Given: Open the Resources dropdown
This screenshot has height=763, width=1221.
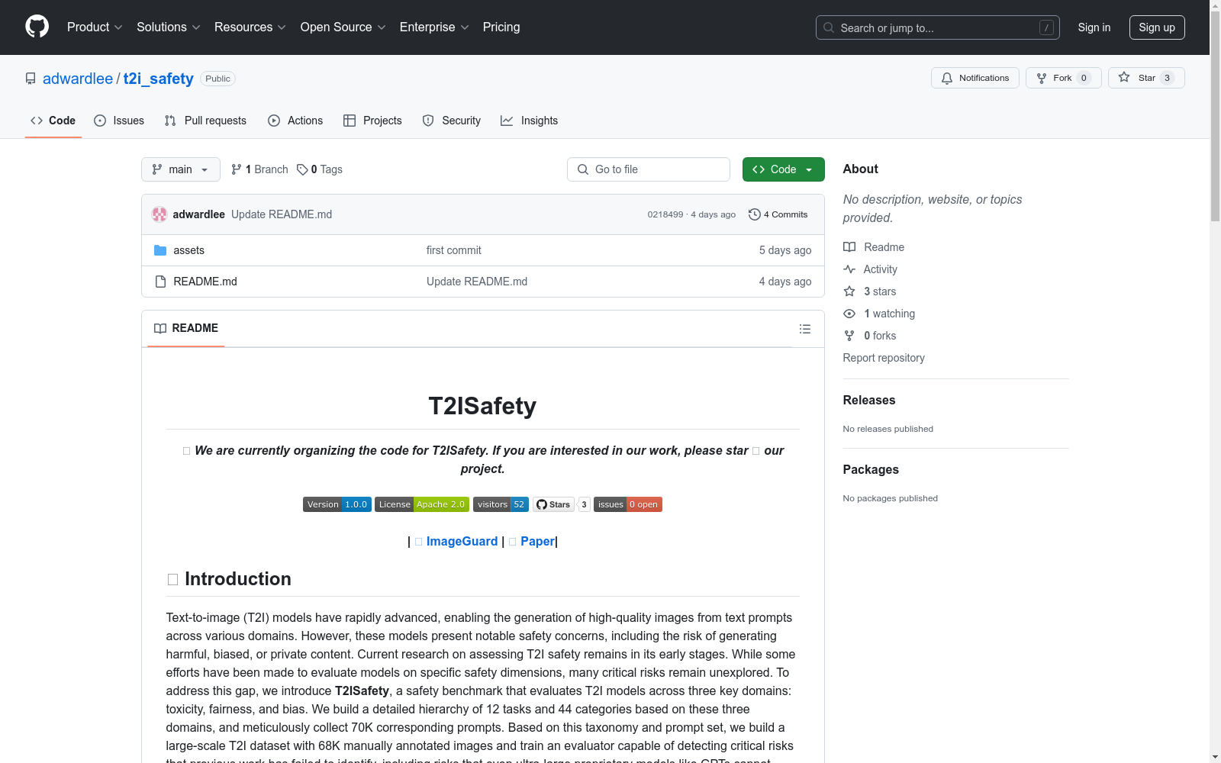Looking at the screenshot, I should click(250, 27).
